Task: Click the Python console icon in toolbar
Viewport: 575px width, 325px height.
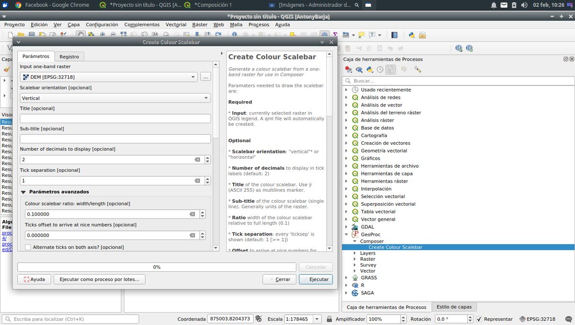Action: click(412, 35)
